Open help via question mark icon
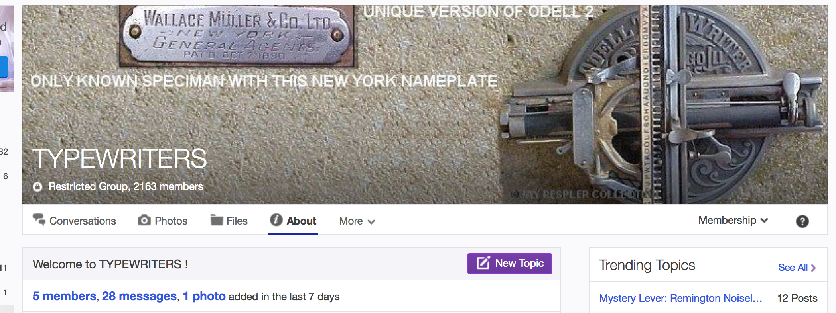The height and width of the screenshot is (313, 836). click(x=802, y=221)
